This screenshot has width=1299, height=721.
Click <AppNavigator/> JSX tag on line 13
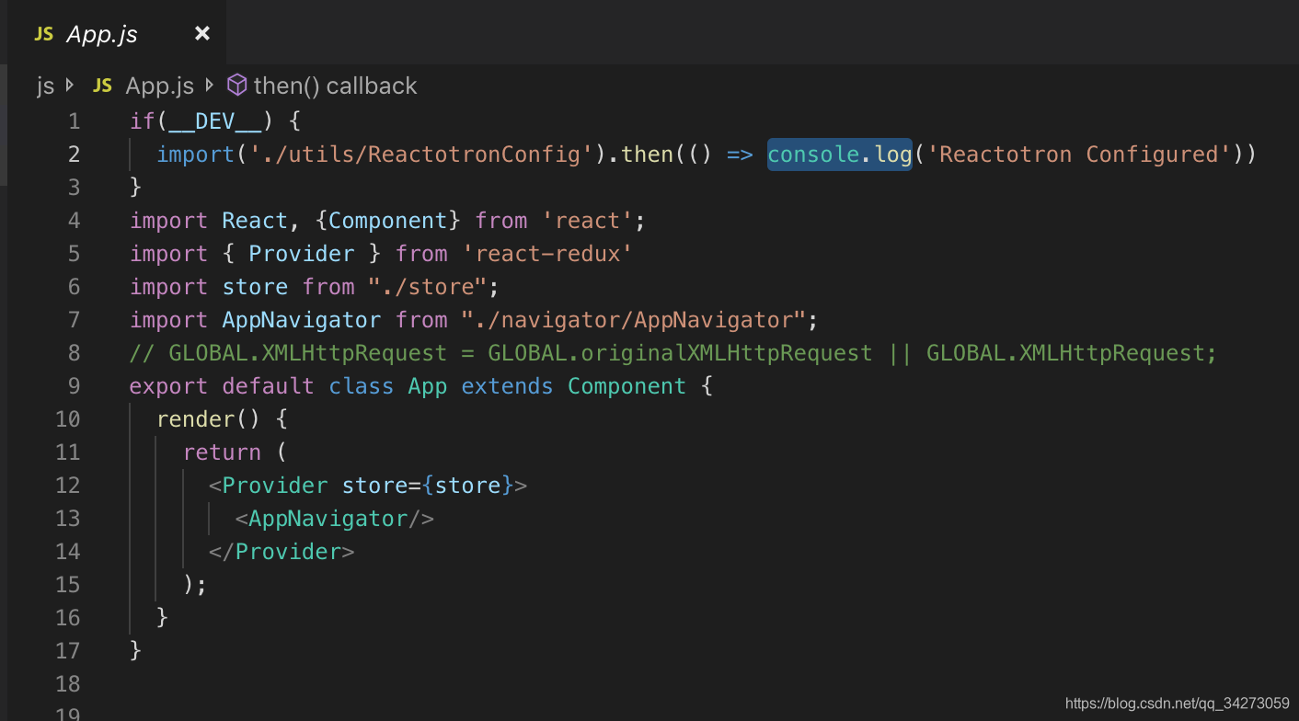(x=335, y=519)
